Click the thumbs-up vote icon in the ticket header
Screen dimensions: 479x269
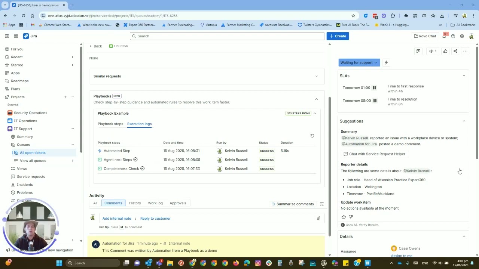pyautogui.click(x=445, y=51)
